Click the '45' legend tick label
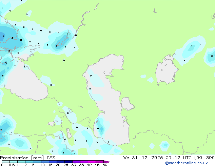This screenshot has width=215, height=166. tap(97, 165)
